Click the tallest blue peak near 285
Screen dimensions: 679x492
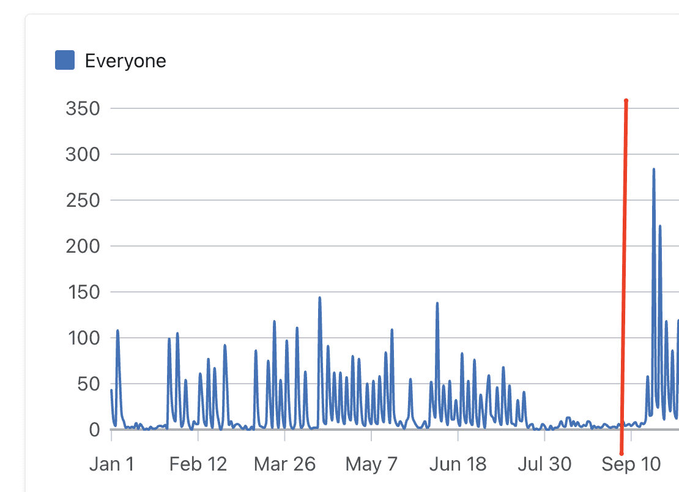(x=654, y=170)
